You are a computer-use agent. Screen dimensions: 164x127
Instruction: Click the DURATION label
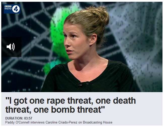point(14,118)
